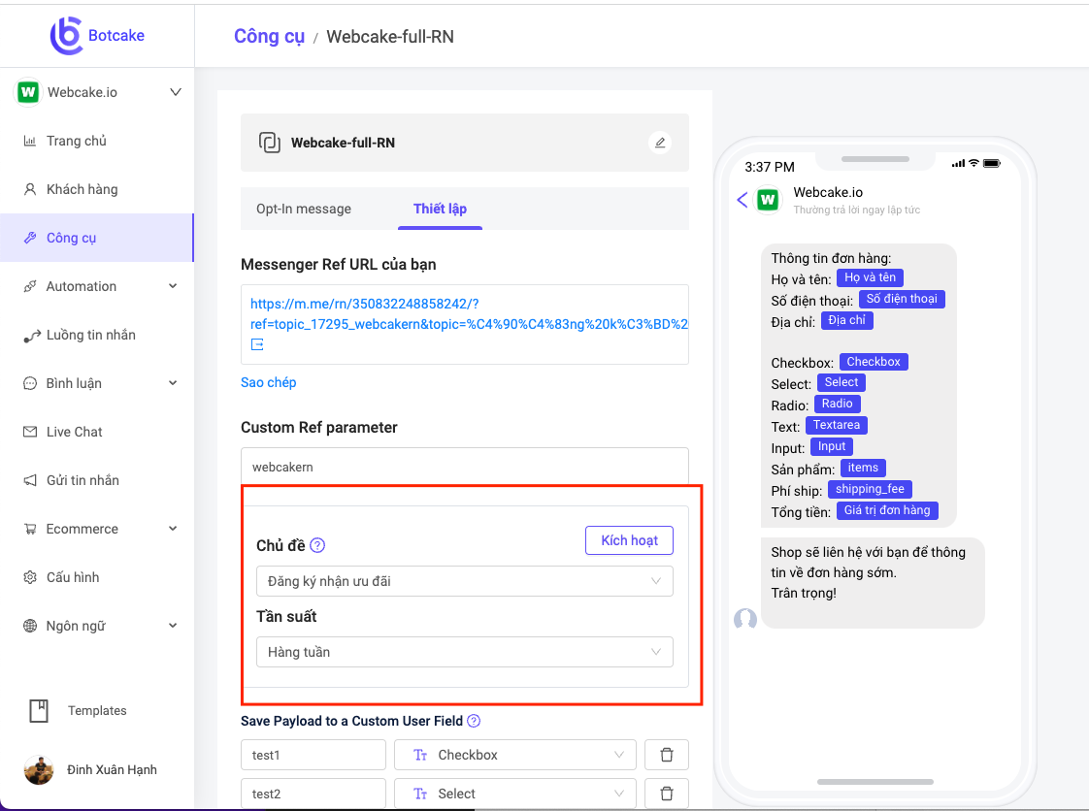Click the back arrow in phone preview
Image resolution: width=1089 pixels, height=811 pixels.
coord(742,200)
